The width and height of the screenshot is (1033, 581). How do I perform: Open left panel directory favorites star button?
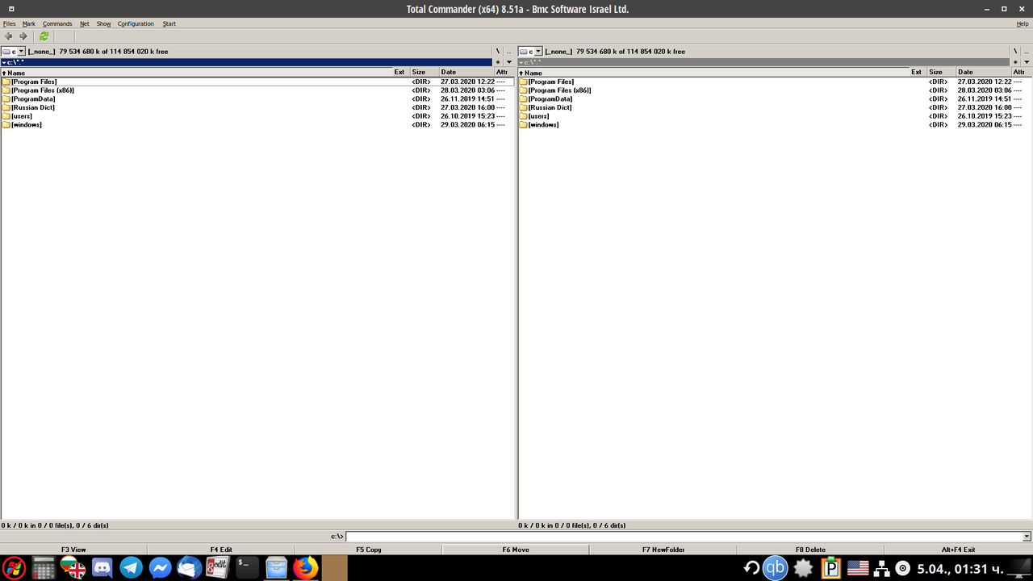[x=498, y=62]
